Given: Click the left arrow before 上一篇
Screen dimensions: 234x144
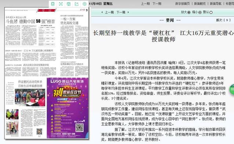Looking at the screenshot, I should [x=102, y=12].
